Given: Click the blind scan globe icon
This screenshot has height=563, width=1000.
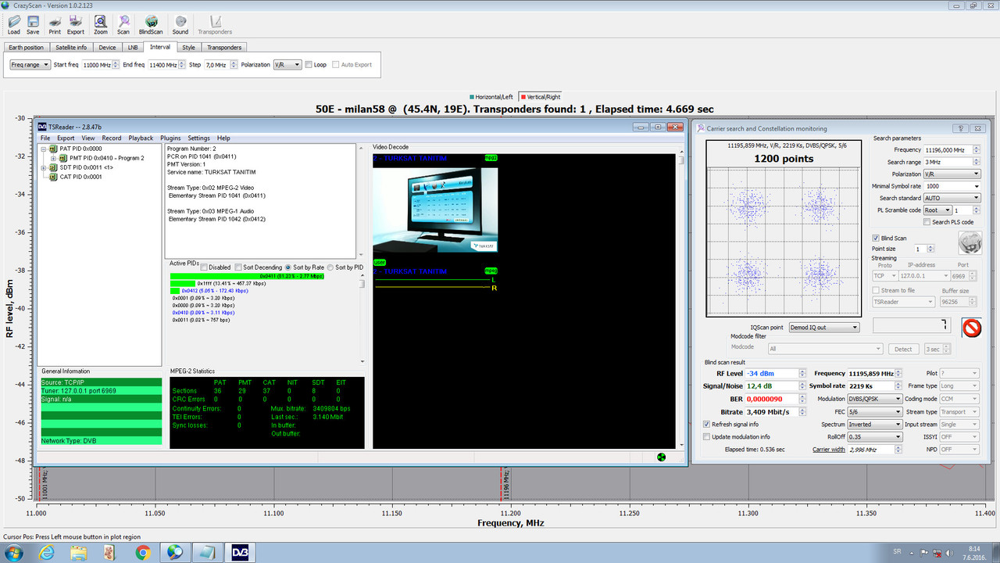Looking at the screenshot, I should 970,243.
